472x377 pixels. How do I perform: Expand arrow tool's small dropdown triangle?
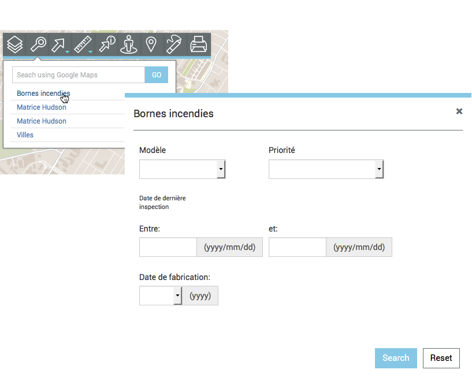click(68, 52)
